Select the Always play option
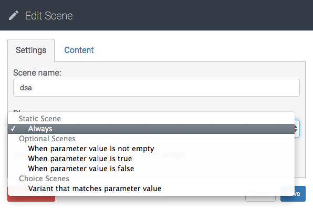 pos(151,129)
